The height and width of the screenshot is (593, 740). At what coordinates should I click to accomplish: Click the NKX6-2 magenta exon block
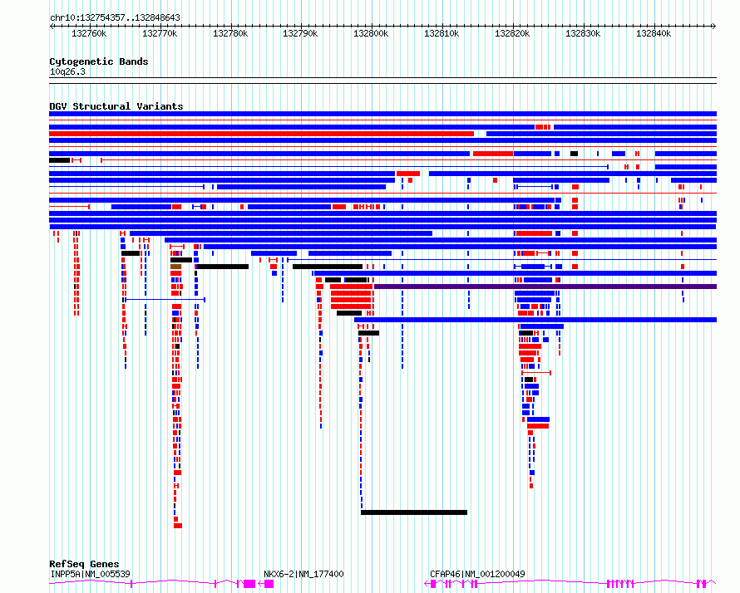269,584
